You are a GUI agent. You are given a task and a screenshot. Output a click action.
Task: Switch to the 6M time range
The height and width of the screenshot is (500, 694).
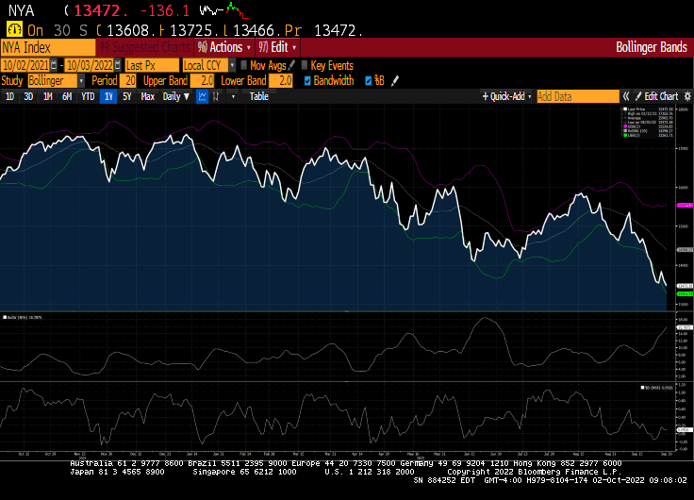[67, 96]
